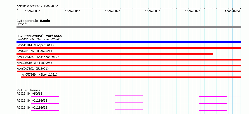Click ruler position 100098900

pyautogui.click(x=232, y=11)
